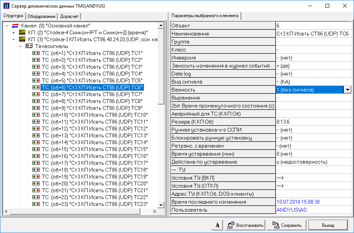
Task: Collapse the Телесигналы tree node
Action: [21, 46]
